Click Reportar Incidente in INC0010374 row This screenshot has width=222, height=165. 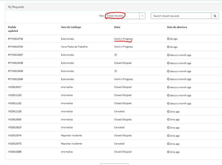pyautogui.click(x=72, y=135)
